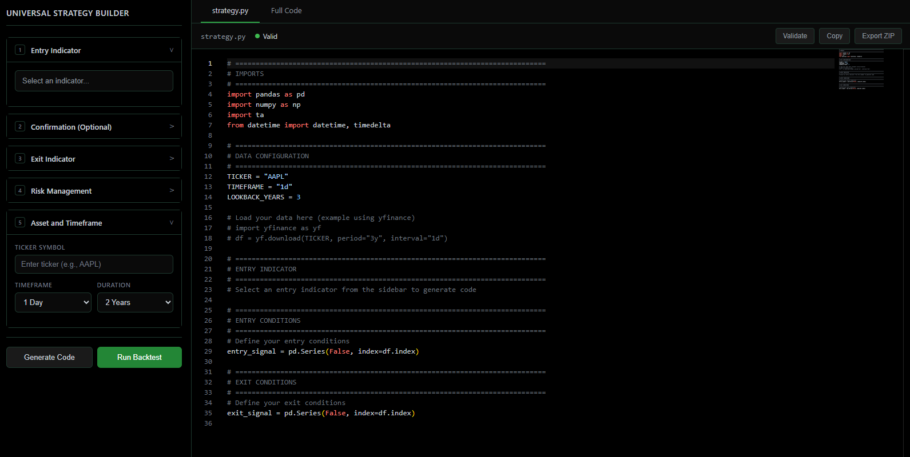The image size is (910, 457).
Task: Click the 'import ta' code line
Action: click(x=245, y=115)
